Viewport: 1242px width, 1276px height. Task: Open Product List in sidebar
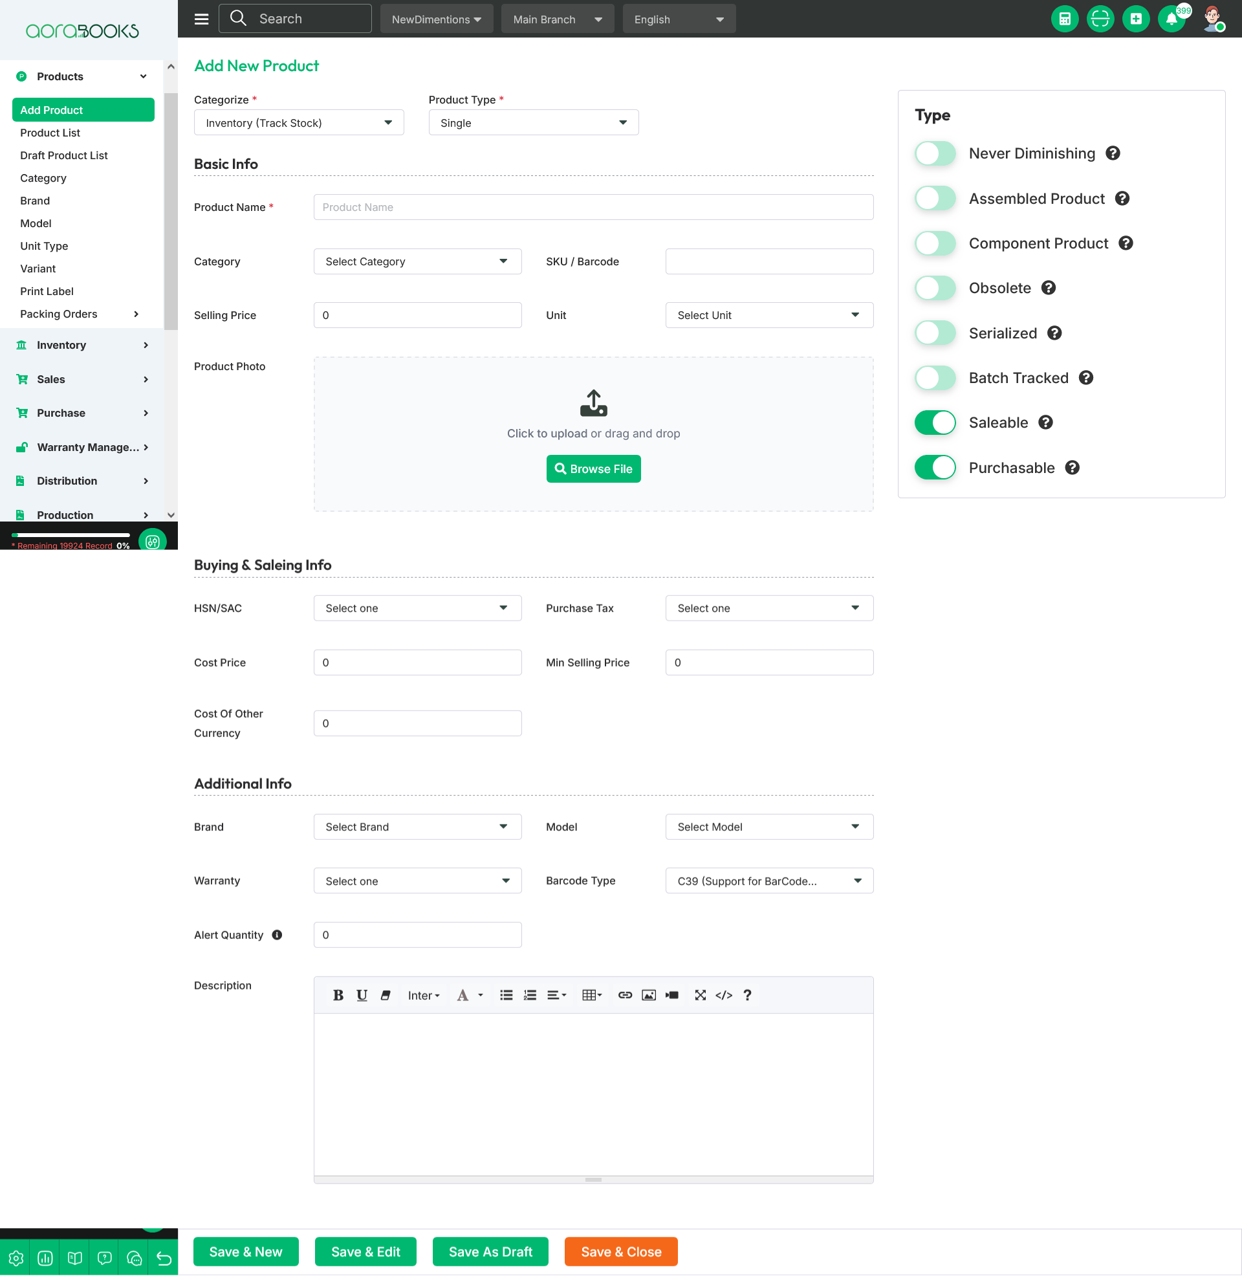[x=50, y=133]
